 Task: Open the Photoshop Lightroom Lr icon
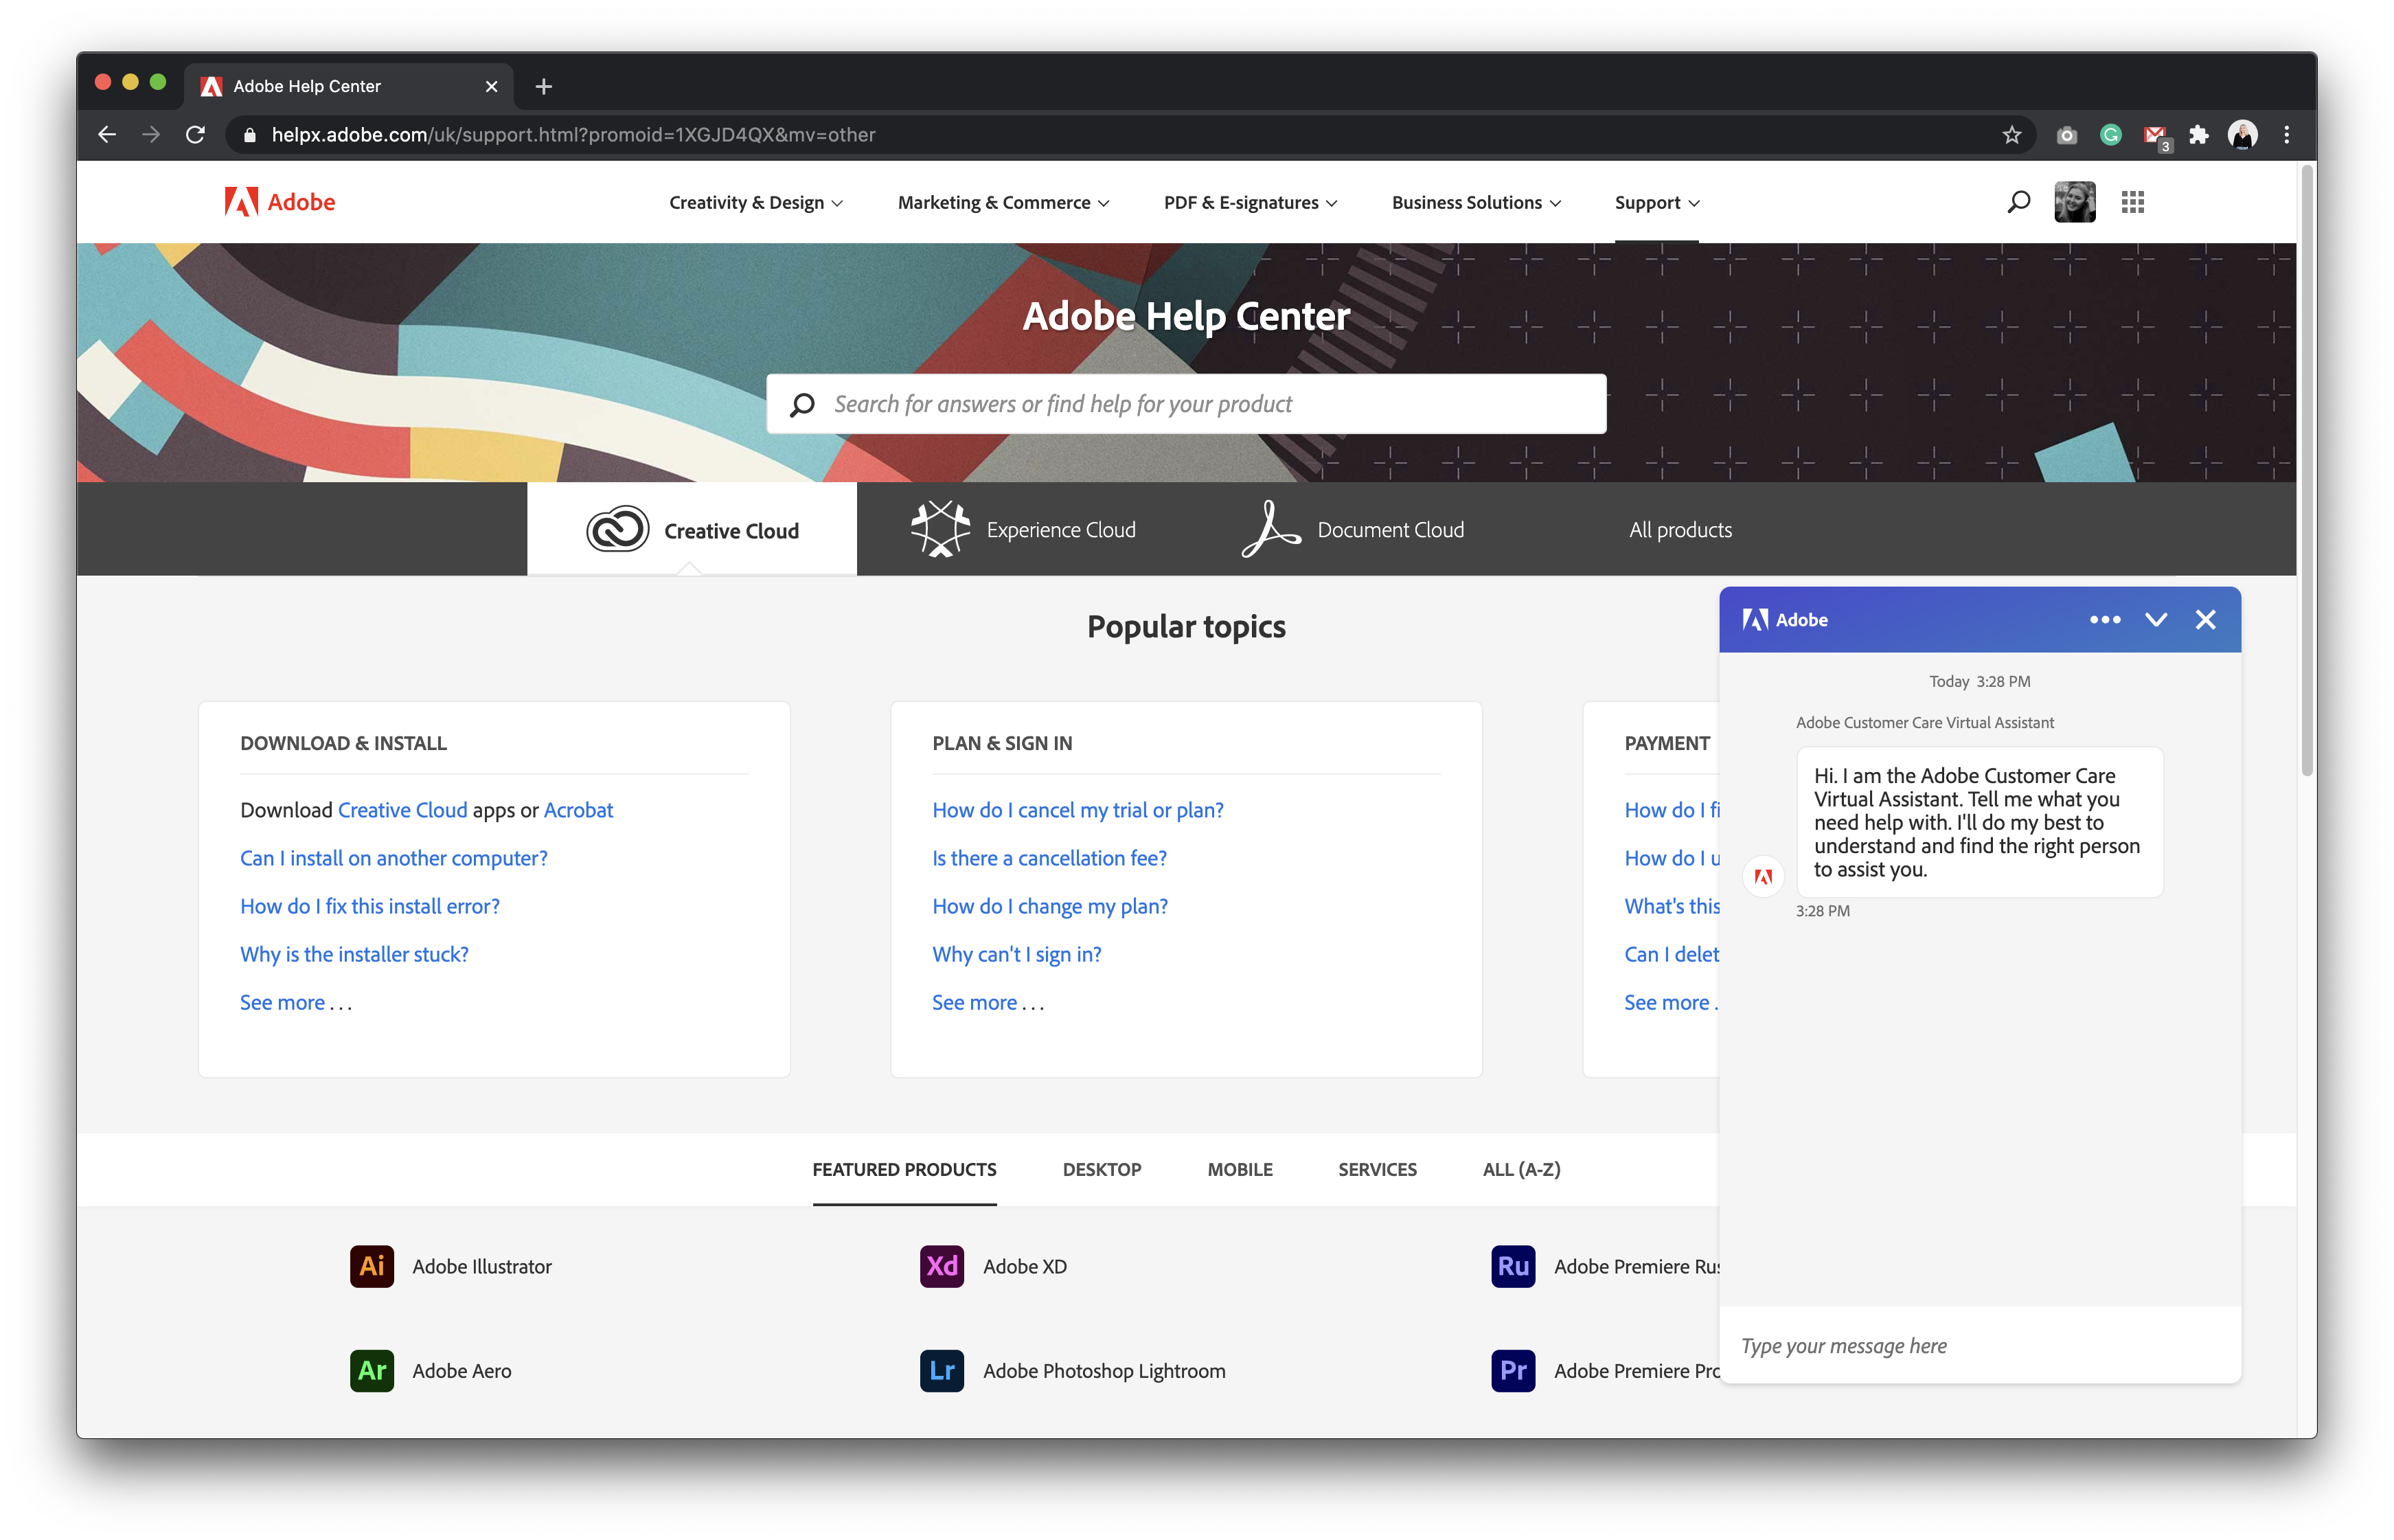point(942,1370)
